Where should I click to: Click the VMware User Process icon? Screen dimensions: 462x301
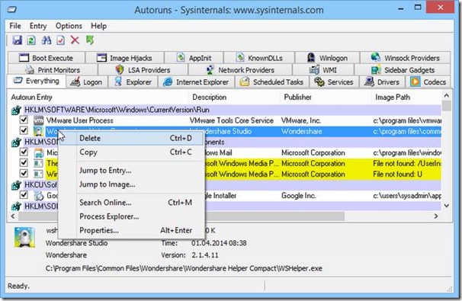tap(38, 120)
